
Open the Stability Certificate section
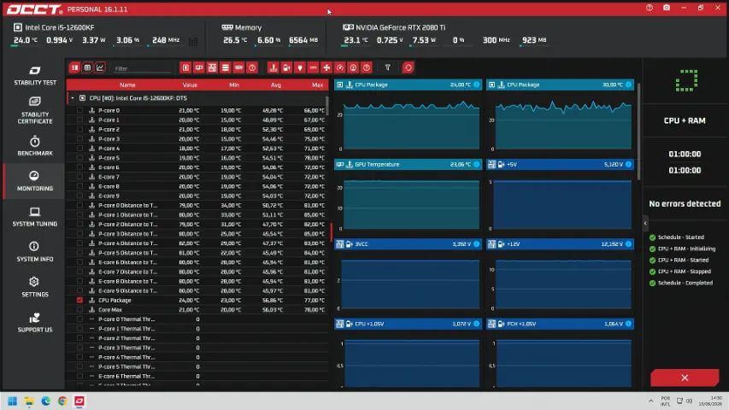point(35,111)
